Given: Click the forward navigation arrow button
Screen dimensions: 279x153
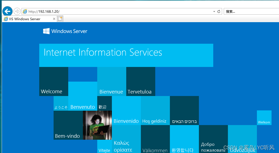Looking at the screenshot, I should coord(17,11).
